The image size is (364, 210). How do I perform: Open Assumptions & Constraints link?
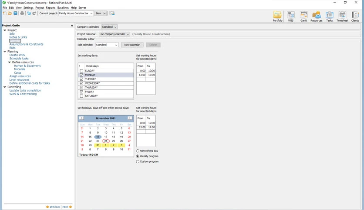[x=26, y=44]
